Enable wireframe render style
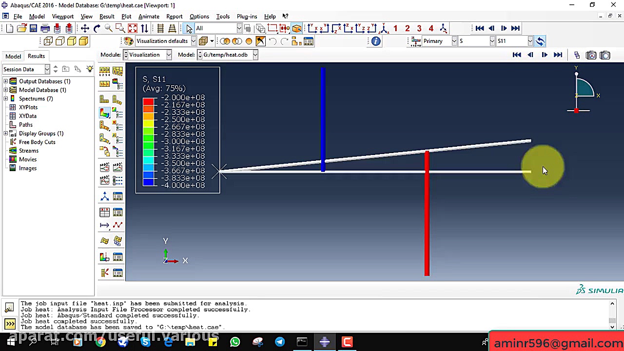 [48, 41]
